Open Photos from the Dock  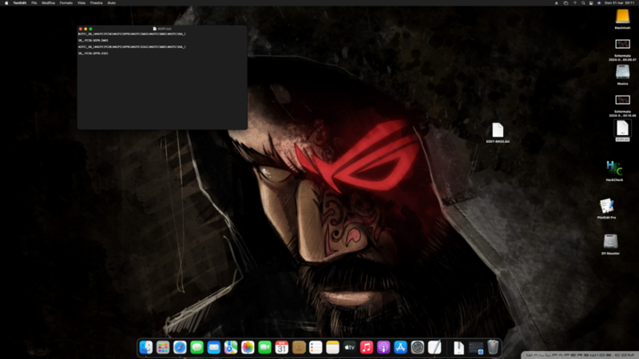248,348
